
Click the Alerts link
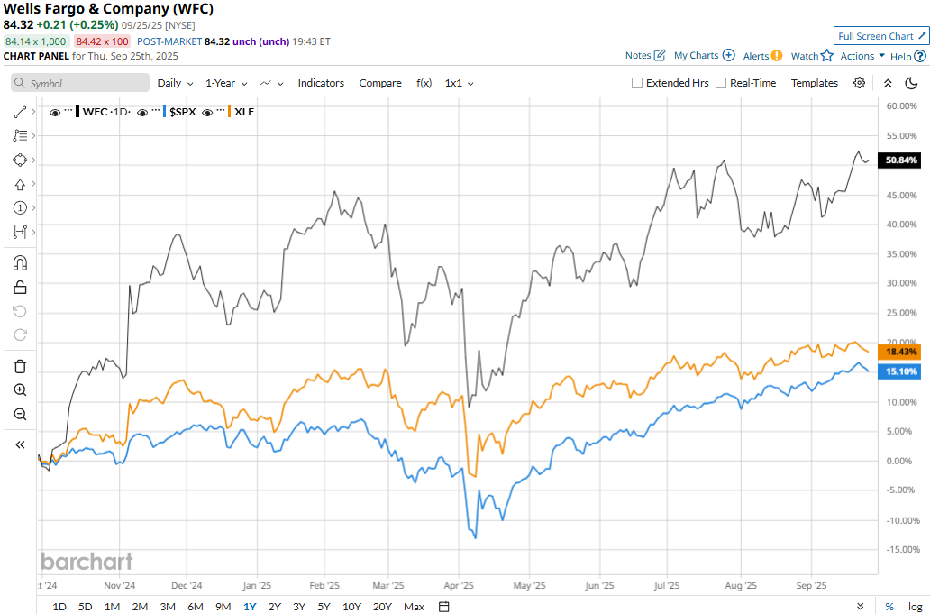(755, 56)
